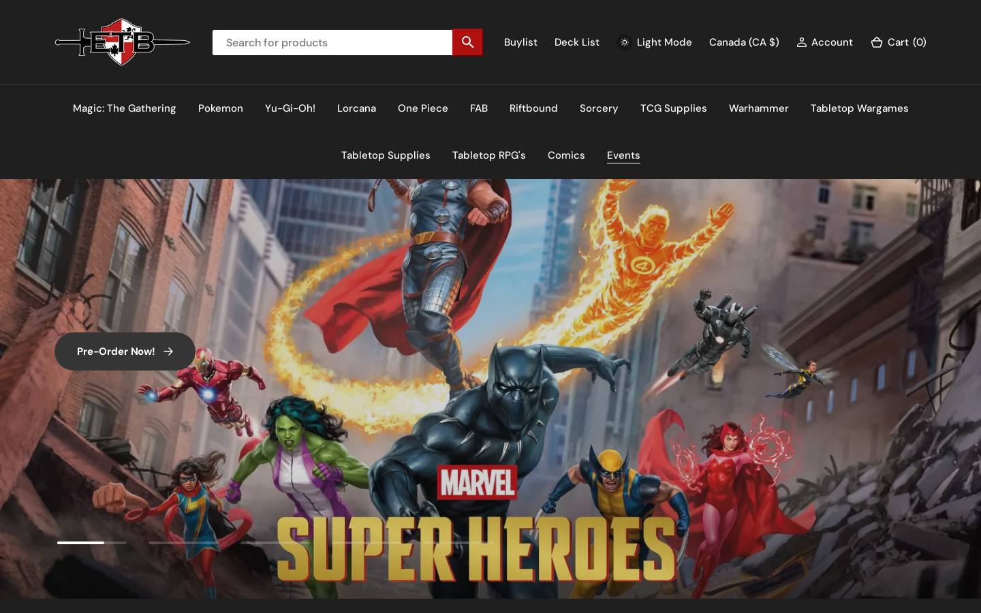Image resolution: width=981 pixels, height=613 pixels.
Task: Open the Lorcana menu
Action: pos(356,108)
